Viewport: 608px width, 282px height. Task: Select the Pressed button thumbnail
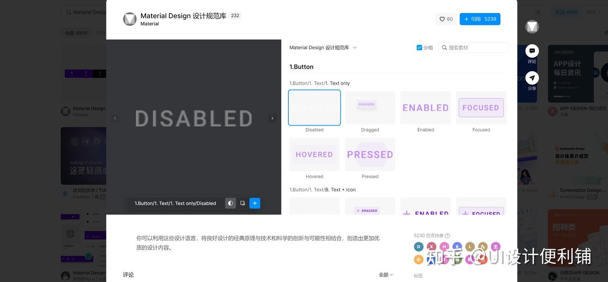[x=370, y=154]
